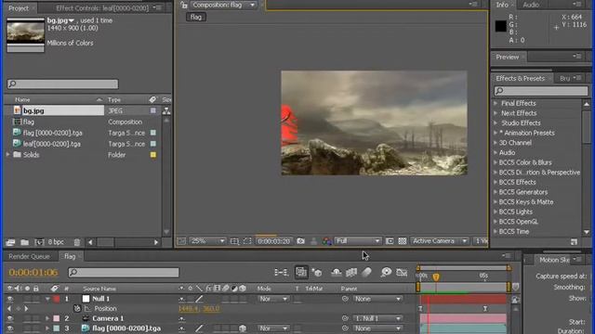Toggle the Preserve Transparency switch for Null 1
Image resolution: width=595 pixels, height=334 pixels.
(297, 299)
